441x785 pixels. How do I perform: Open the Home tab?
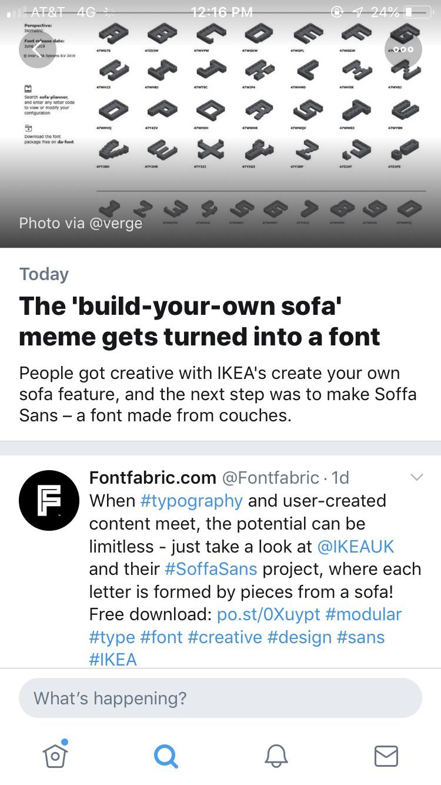tap(55, 755)
